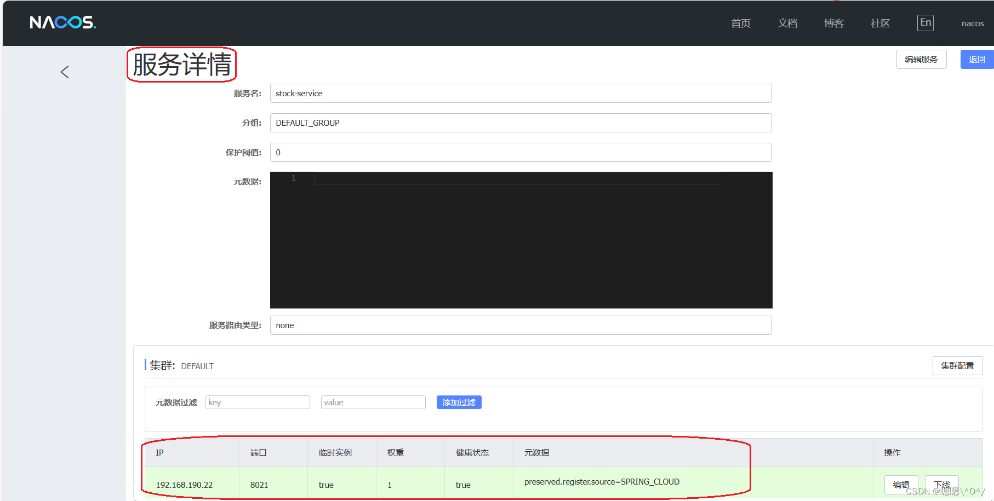The height and width of the screenshot is (501, 994).
Task: Open the 首页 menu item
Action: 741,23
